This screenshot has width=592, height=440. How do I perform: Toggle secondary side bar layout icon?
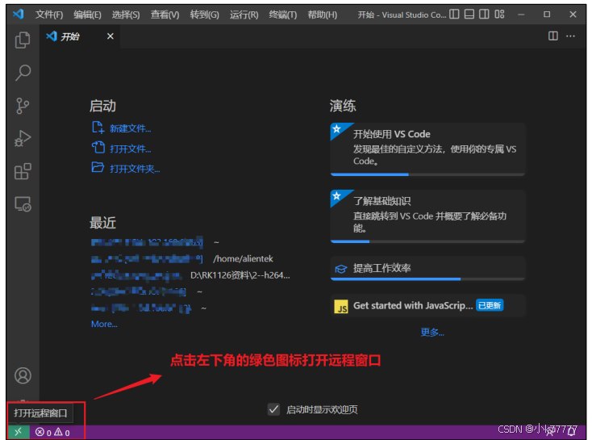pos(484,15)
